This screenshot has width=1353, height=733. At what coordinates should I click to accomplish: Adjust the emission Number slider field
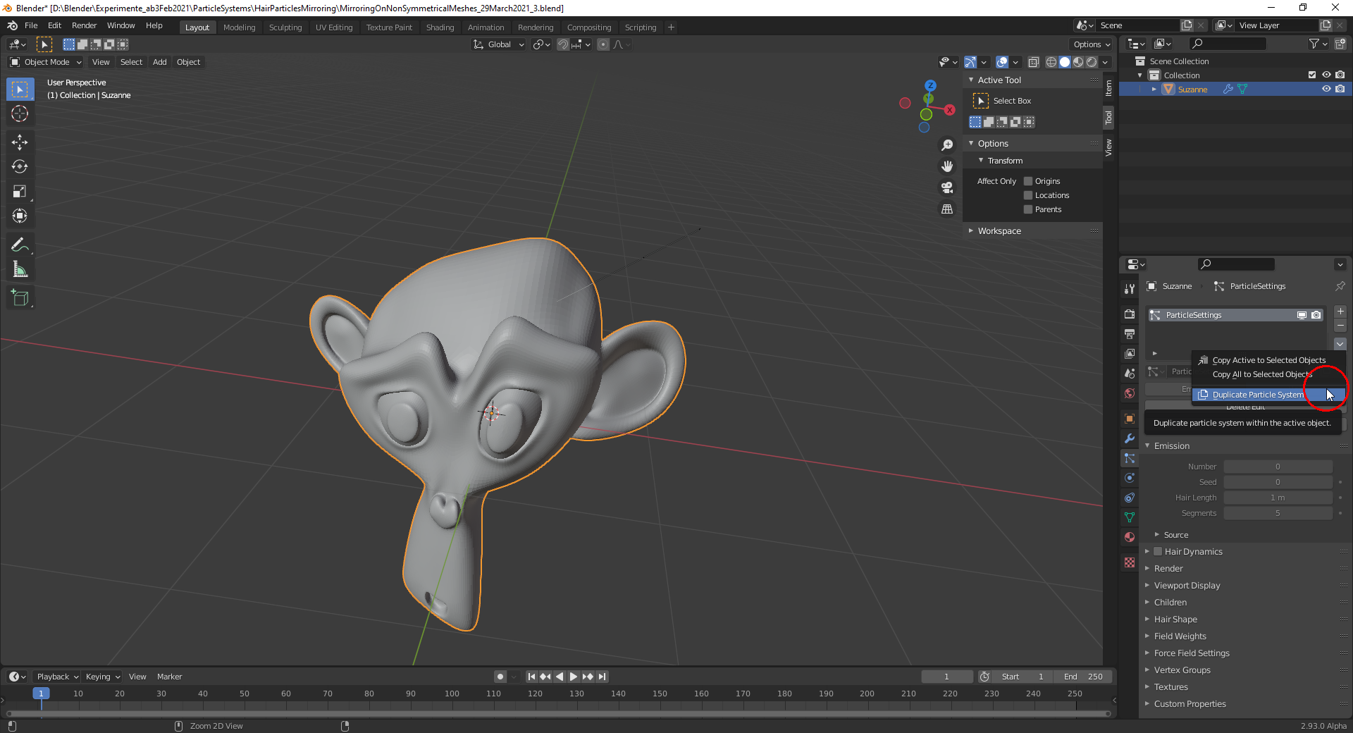[1278, 467]
